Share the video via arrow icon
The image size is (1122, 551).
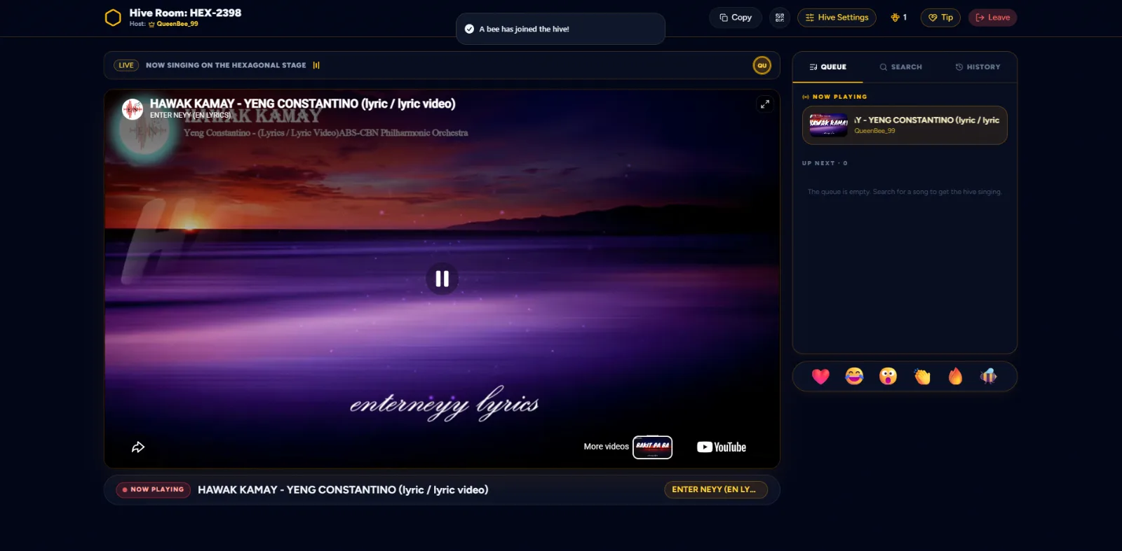coord(138,447)
